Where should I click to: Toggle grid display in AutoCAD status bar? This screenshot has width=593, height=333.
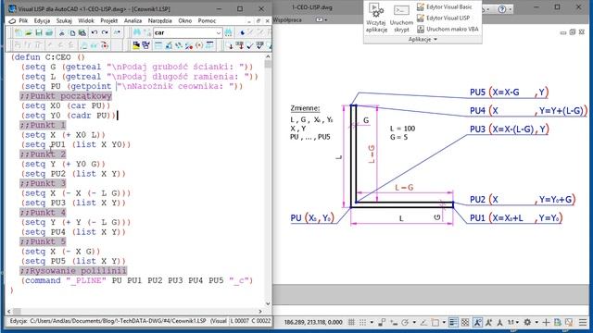(x=352, y=323)
